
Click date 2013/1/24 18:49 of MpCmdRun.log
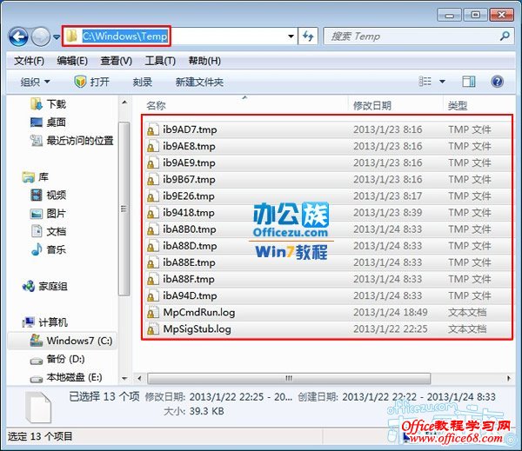(x=391, y=312)
